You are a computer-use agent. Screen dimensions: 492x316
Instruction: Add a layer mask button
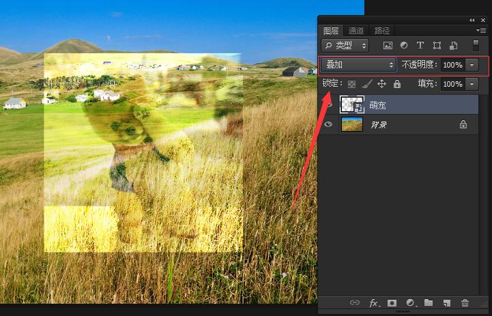coord(392,302)
